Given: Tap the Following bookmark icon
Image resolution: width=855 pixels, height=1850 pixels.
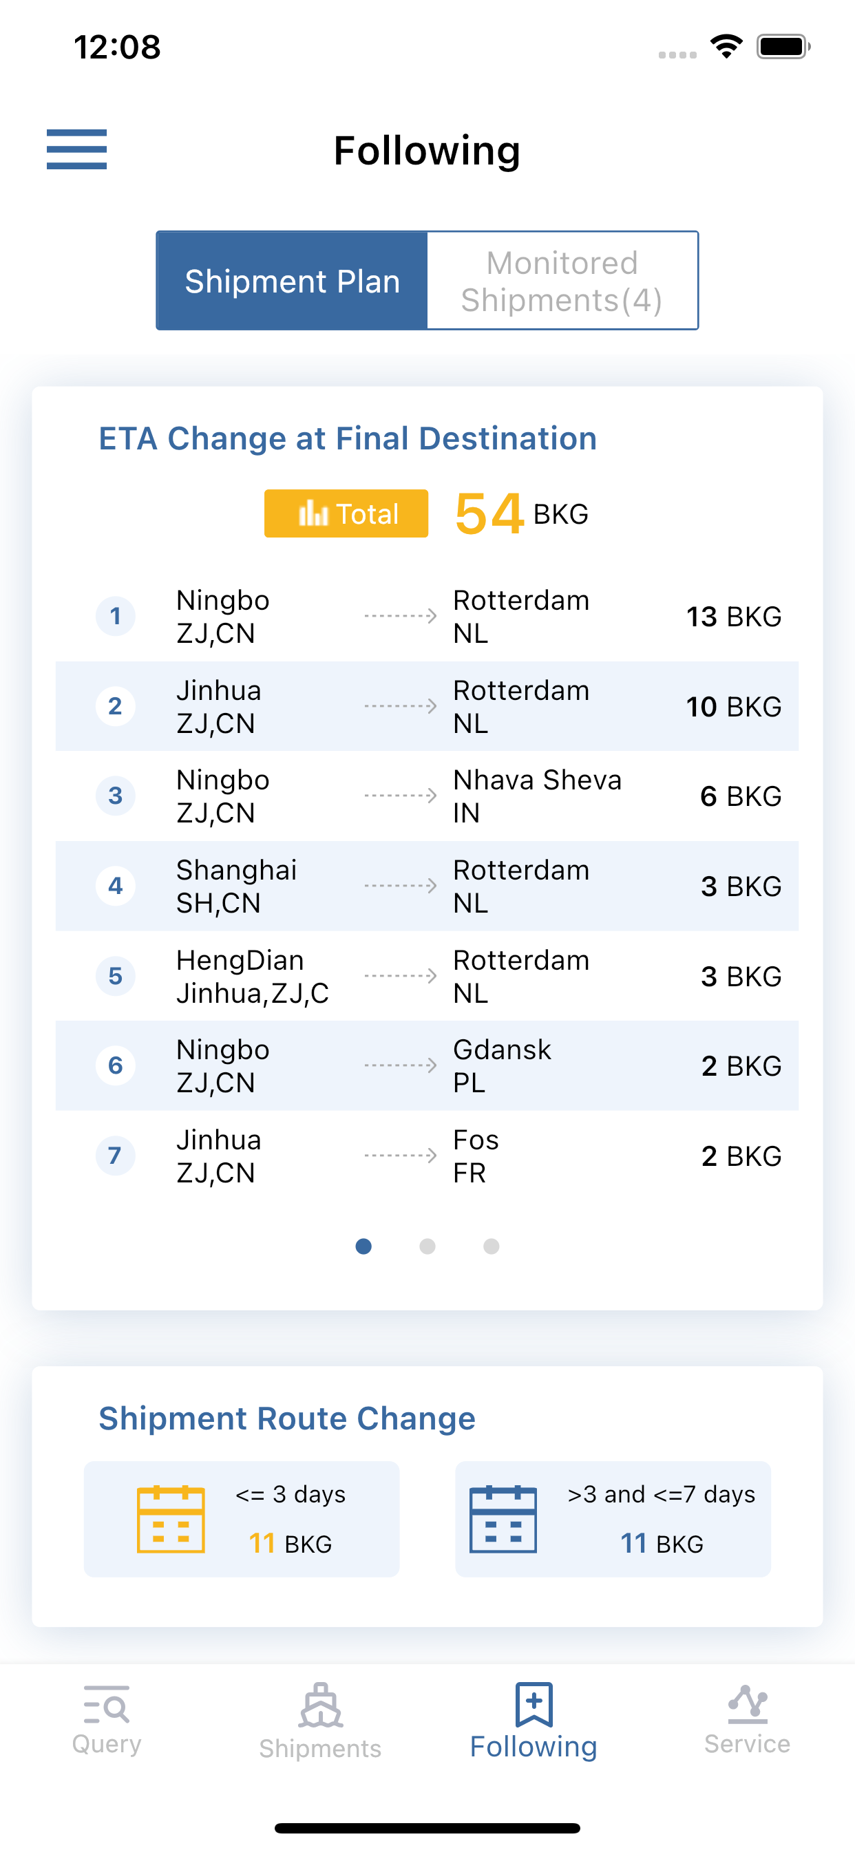Looking at the screenshot, I should [x=533, y=1704].
